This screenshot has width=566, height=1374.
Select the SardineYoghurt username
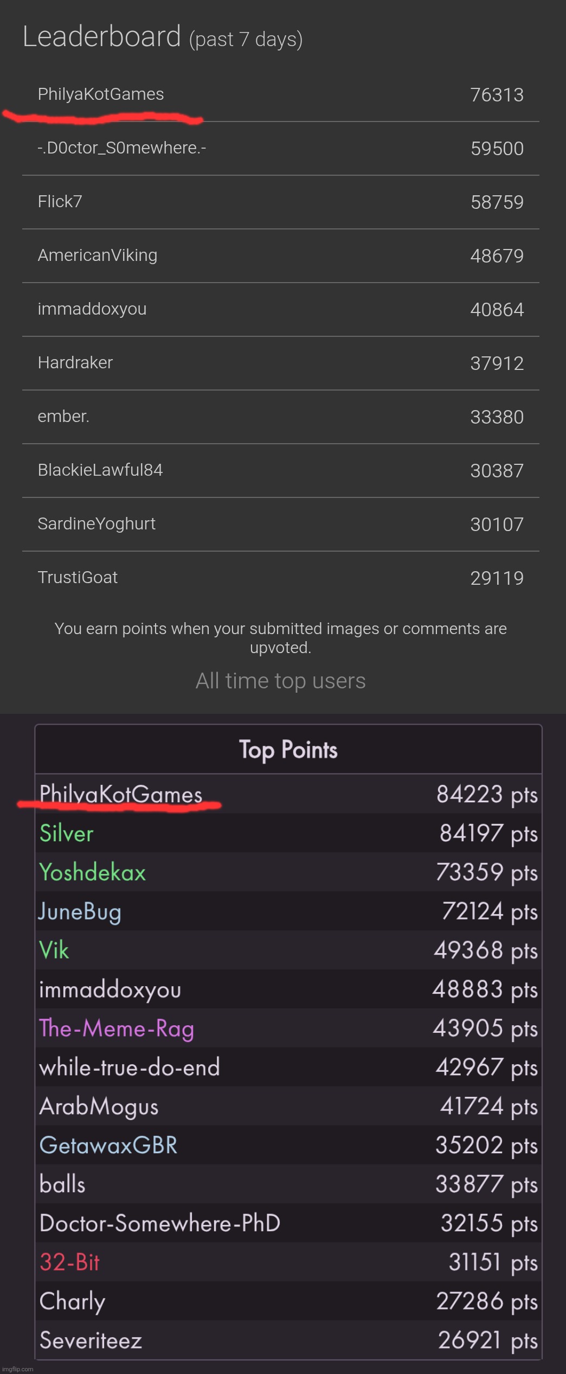point(97,523)
